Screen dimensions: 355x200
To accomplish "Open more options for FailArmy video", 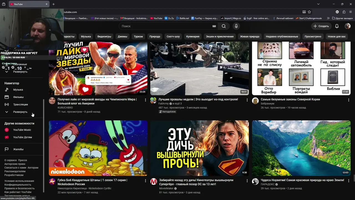I will click(x=247, y=100).
